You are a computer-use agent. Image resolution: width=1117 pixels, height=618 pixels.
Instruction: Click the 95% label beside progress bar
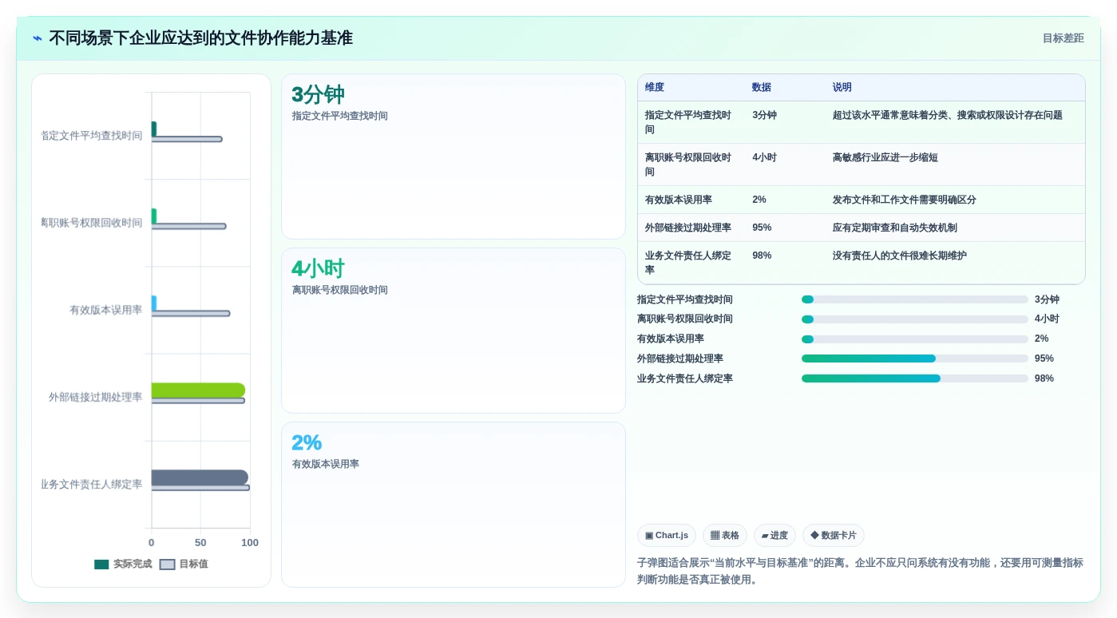[x=1044, y=359]
